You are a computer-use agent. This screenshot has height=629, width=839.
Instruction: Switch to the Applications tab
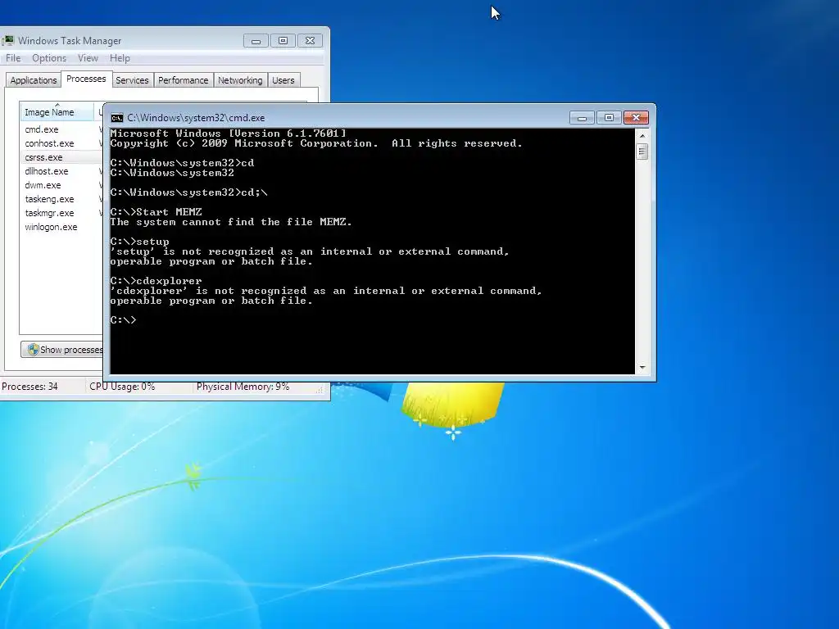point(33,80)
